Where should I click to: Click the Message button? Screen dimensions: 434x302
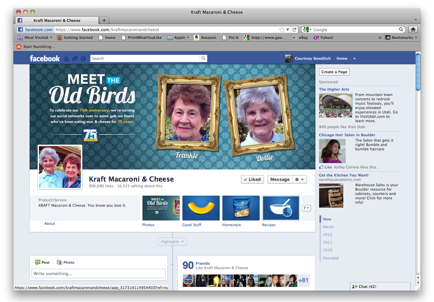[x=280, y=180]
